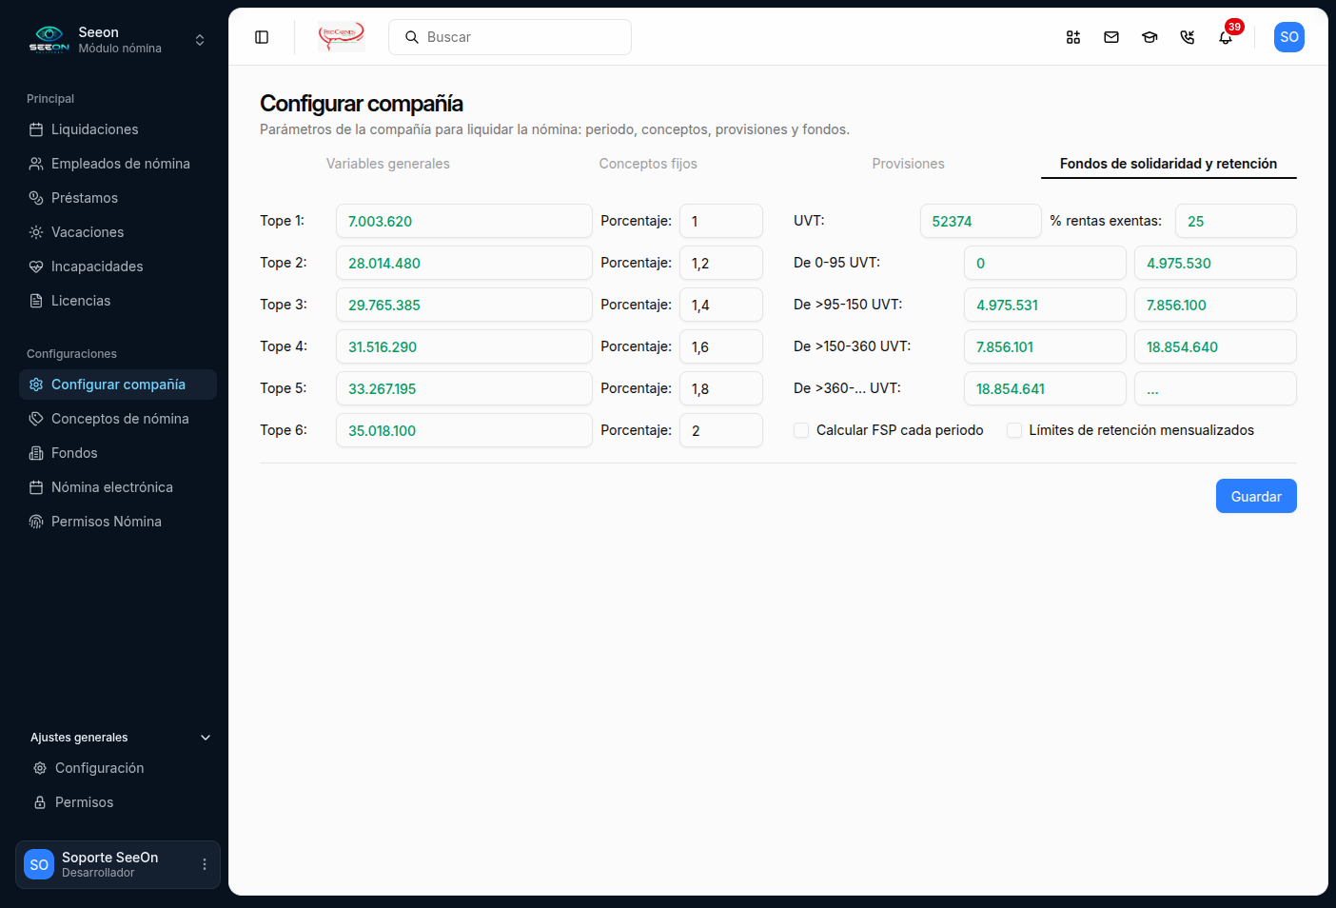Enable Calcular FSP cada periodo
1336x908 pixels.
coord(801,430)
